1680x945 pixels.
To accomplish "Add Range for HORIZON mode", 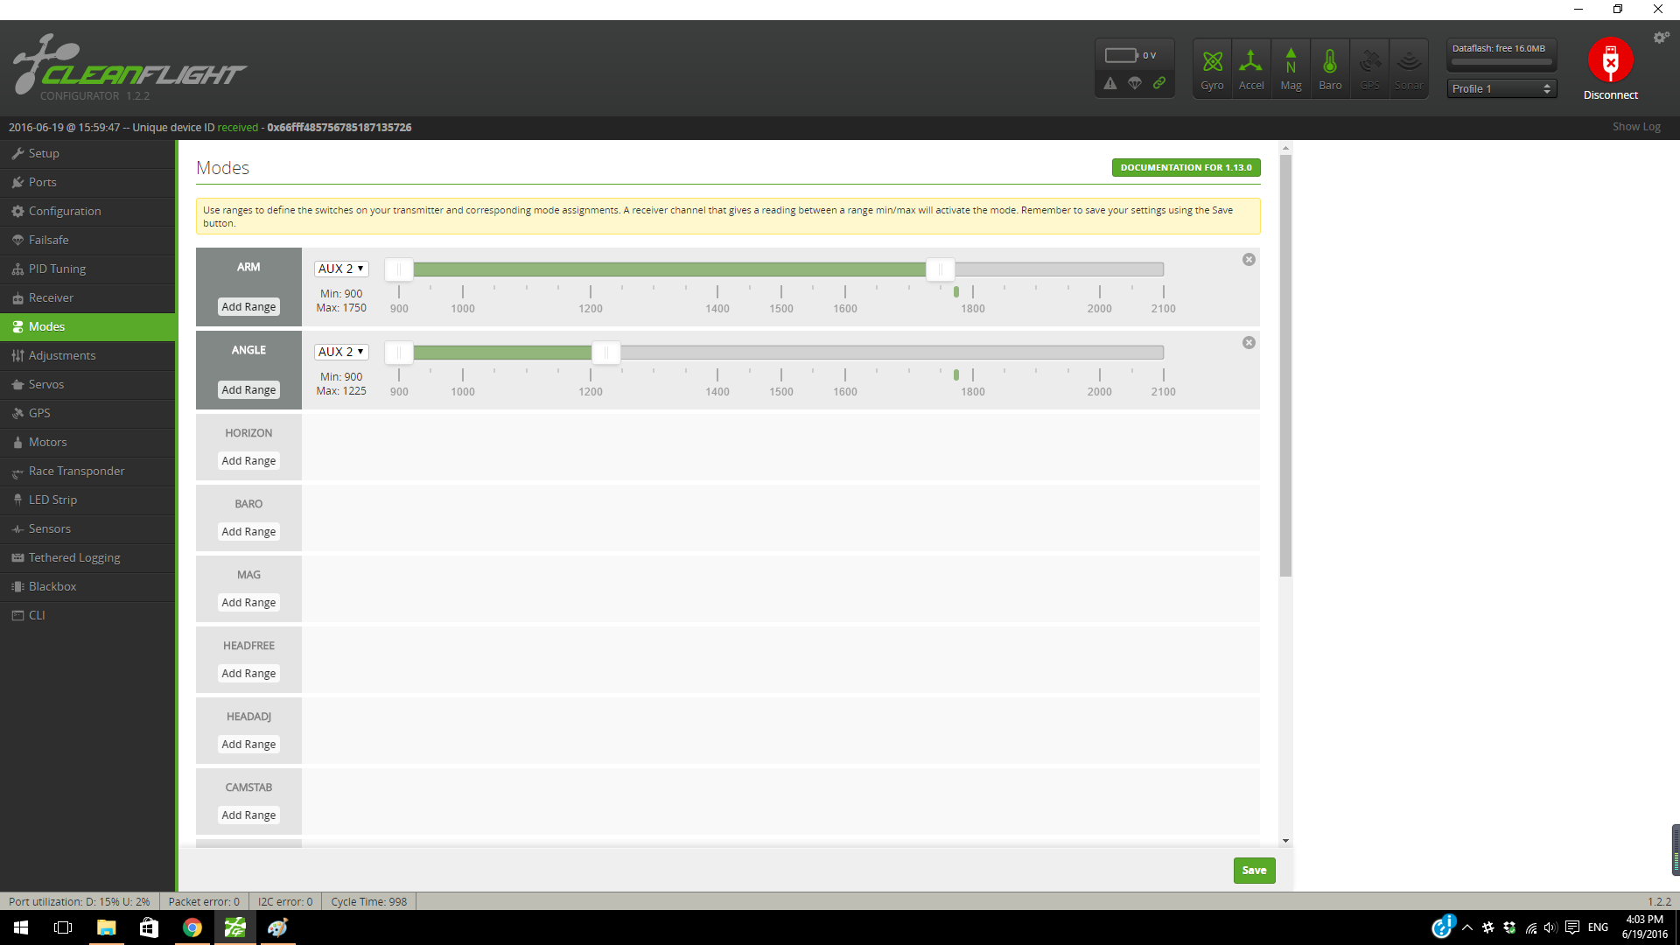I will 248,460.
